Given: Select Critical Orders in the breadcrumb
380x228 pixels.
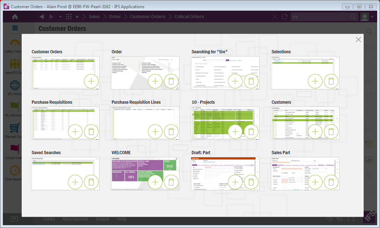Looking at the screenshot, I should click(189, 17).
